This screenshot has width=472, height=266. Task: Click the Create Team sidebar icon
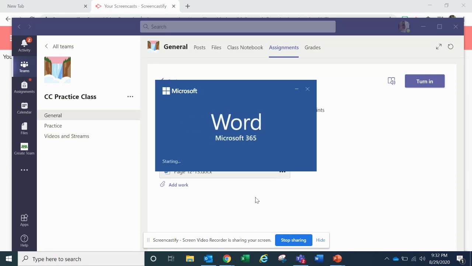coord(24,149)
